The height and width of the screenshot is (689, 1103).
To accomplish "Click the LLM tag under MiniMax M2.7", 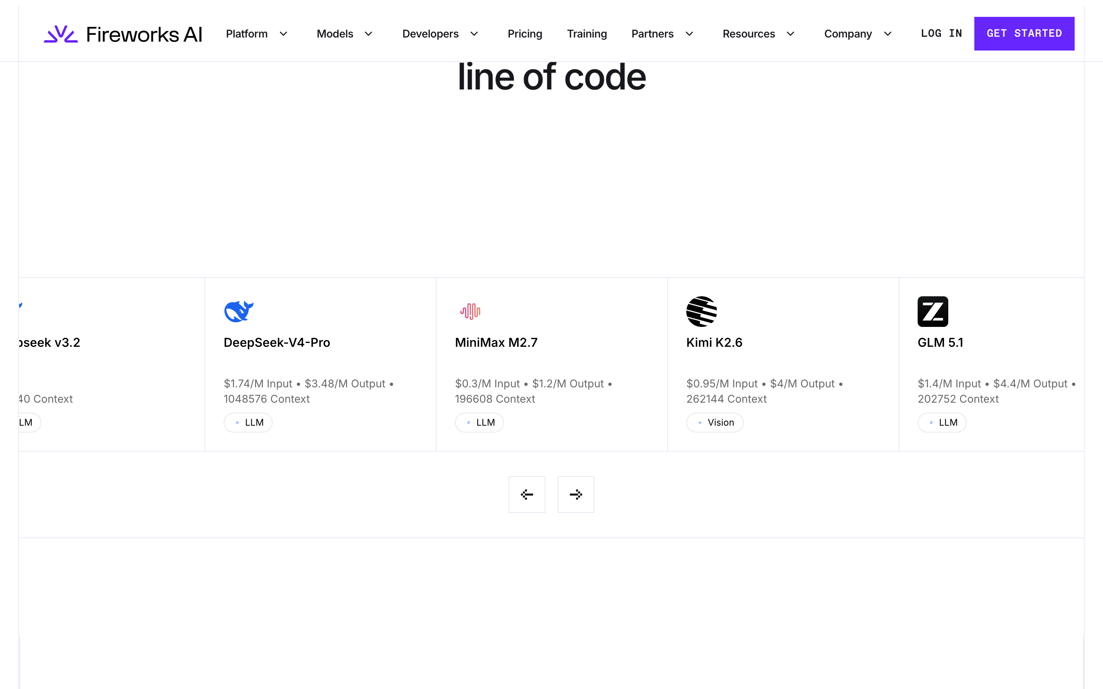I will [479, 423].
